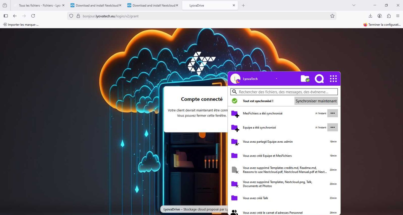Viewport: 403px width, 215px height.
Task: Click shared folder icon beside partagé Equipe entry
Action: [235, 142]
